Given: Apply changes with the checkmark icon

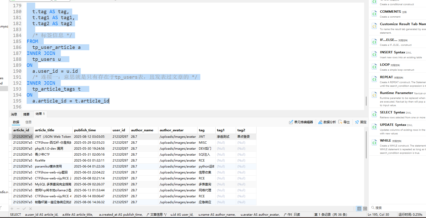Looking at the screenshot, I should click(24, 209).
